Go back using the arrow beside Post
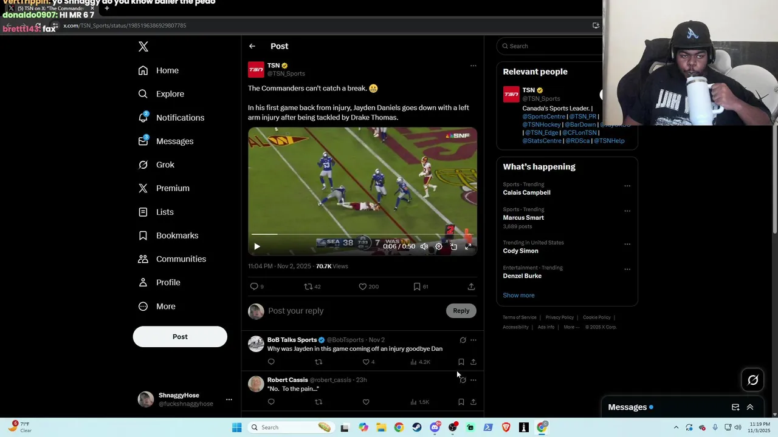This screenshot has height=437, width=778. [252, 46]
